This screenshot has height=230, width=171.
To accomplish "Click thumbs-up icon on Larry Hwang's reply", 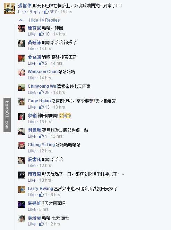I will coord(41,195).
